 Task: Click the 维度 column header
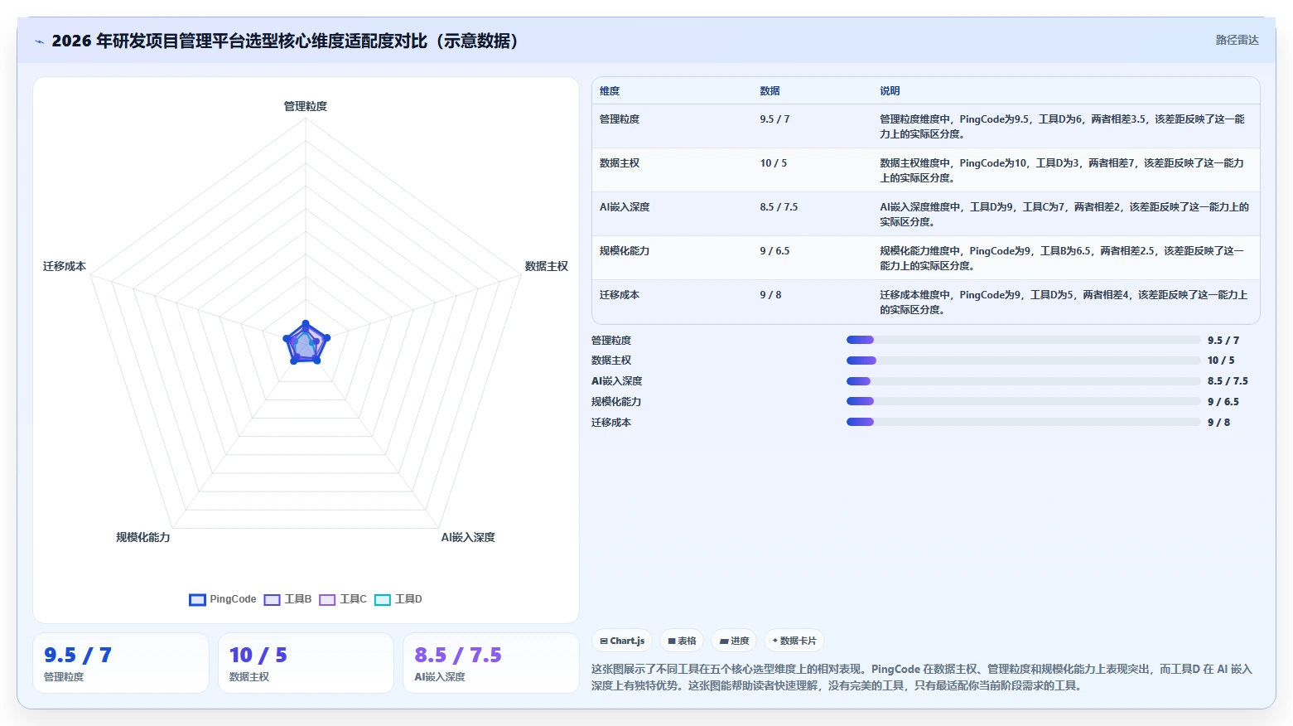[x=610, y=91]
